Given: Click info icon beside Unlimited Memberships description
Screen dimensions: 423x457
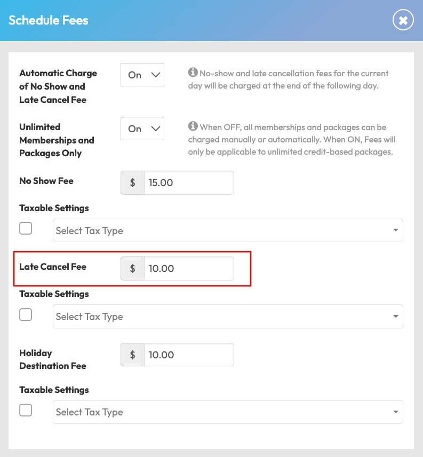Looking at the screenshot, I should click(x=193, y=126).
